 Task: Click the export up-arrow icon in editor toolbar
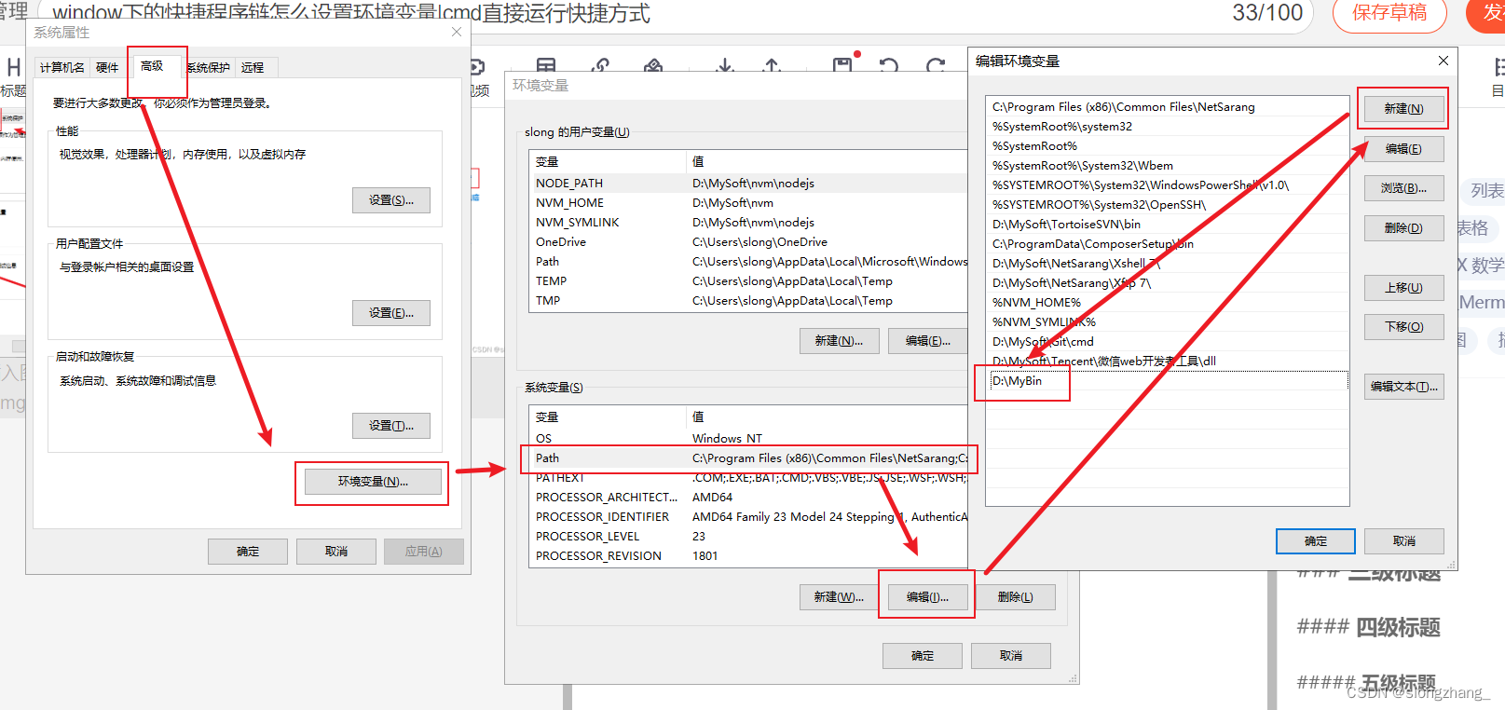tap(772, 65)
